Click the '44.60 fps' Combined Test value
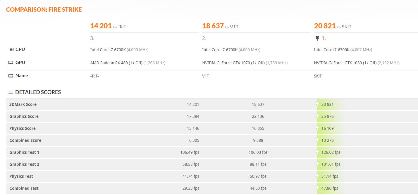The height and width of the screenshot is (195, 418). click(258, 188)
